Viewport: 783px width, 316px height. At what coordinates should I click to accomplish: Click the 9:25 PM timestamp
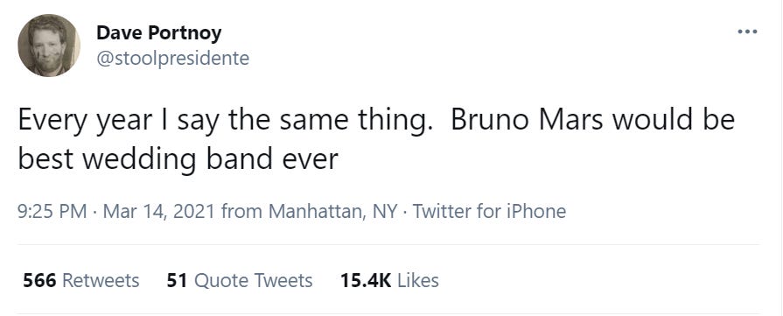(53, 211)
